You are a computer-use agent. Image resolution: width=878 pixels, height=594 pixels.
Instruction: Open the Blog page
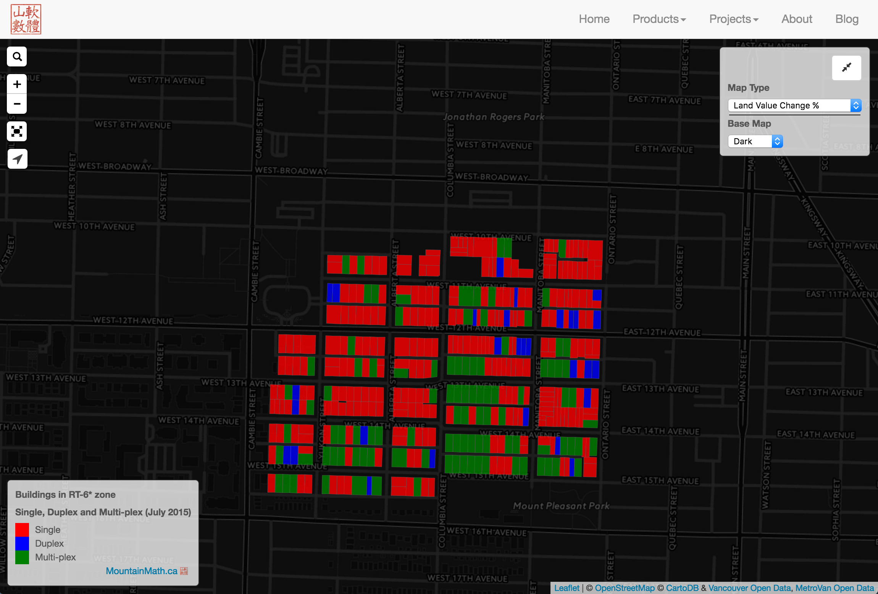tap(847, 19)
